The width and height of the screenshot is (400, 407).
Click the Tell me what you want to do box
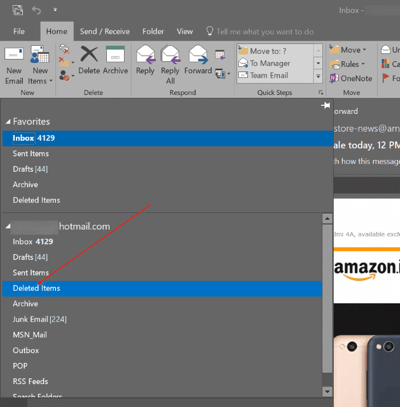(x=260, y=31)
